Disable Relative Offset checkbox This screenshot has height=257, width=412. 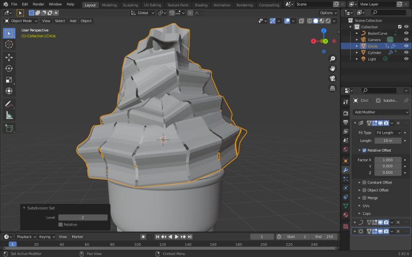[364, 150]
